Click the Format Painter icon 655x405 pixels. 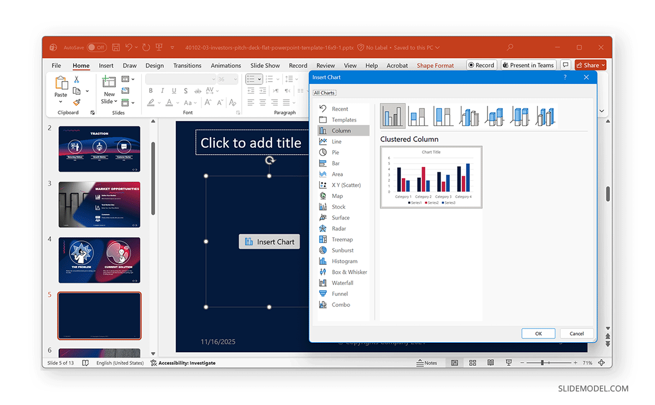[x=76, y=101]
